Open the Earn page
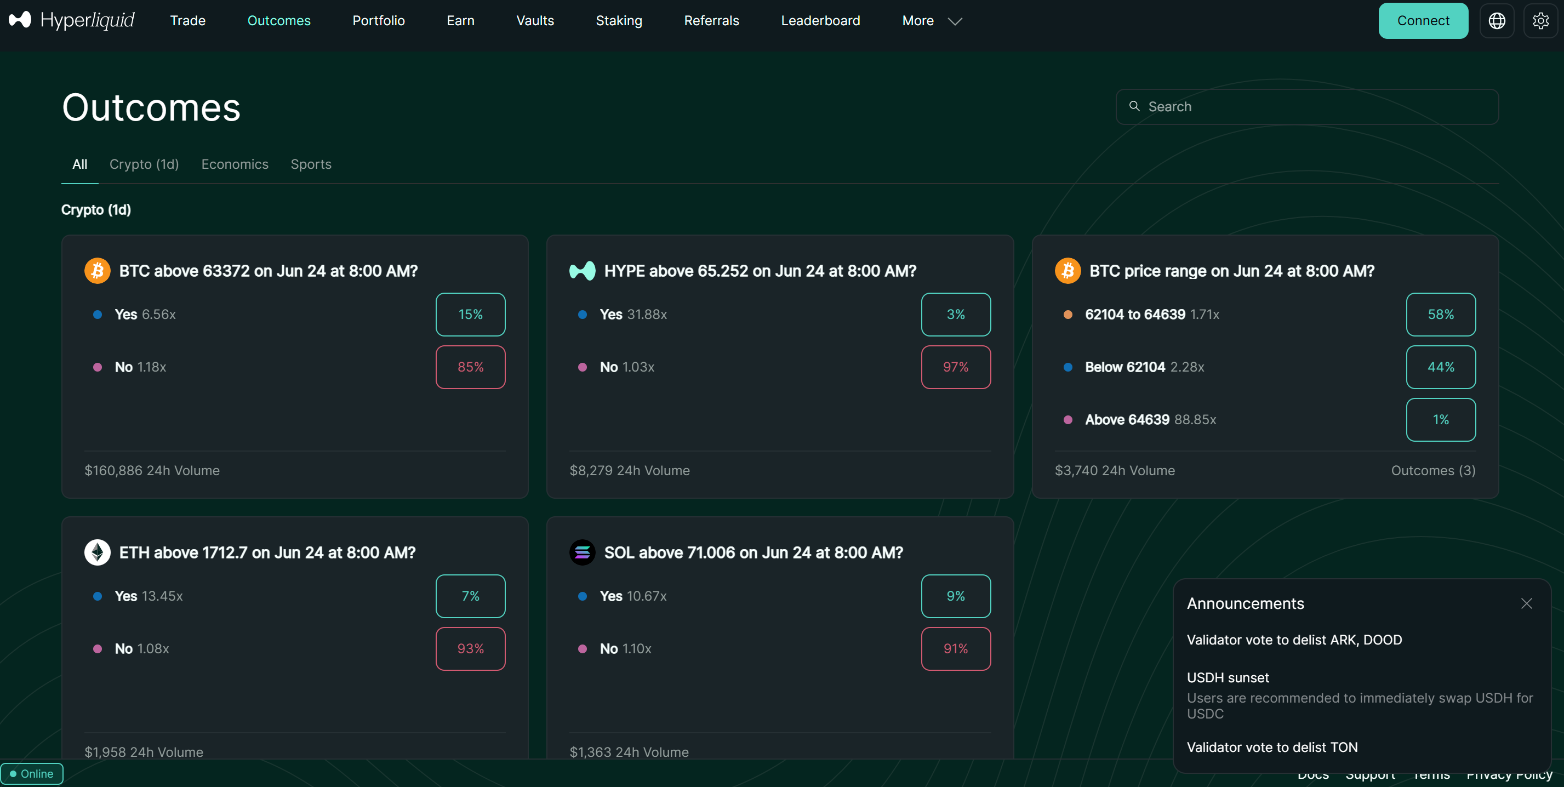Viewport: 1564px width, 787px height. (460, 21)
